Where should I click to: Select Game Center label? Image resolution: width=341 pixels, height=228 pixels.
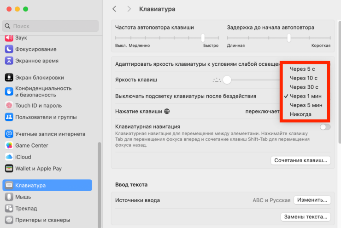pyautogui.click(x=31, y=145)
